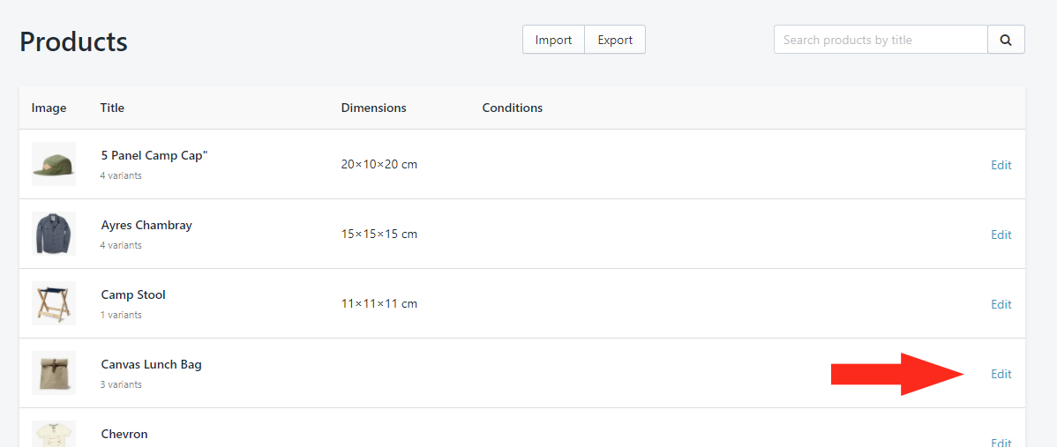Edit the 5 Panel Camp Cap product
The width and height of the screenshot is (1057, 447).
1001,165
